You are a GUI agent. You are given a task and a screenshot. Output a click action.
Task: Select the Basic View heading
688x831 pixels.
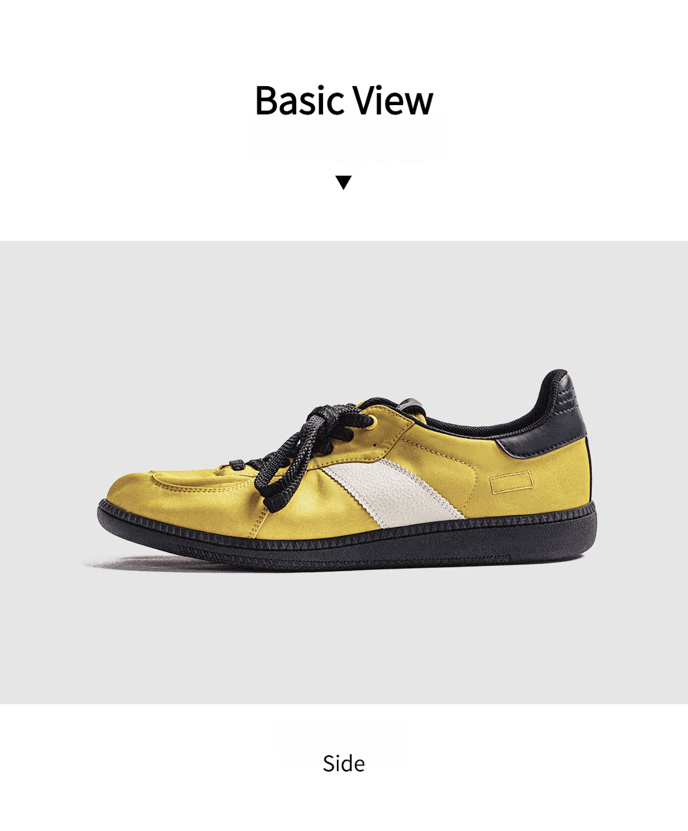tap(344, 100)
